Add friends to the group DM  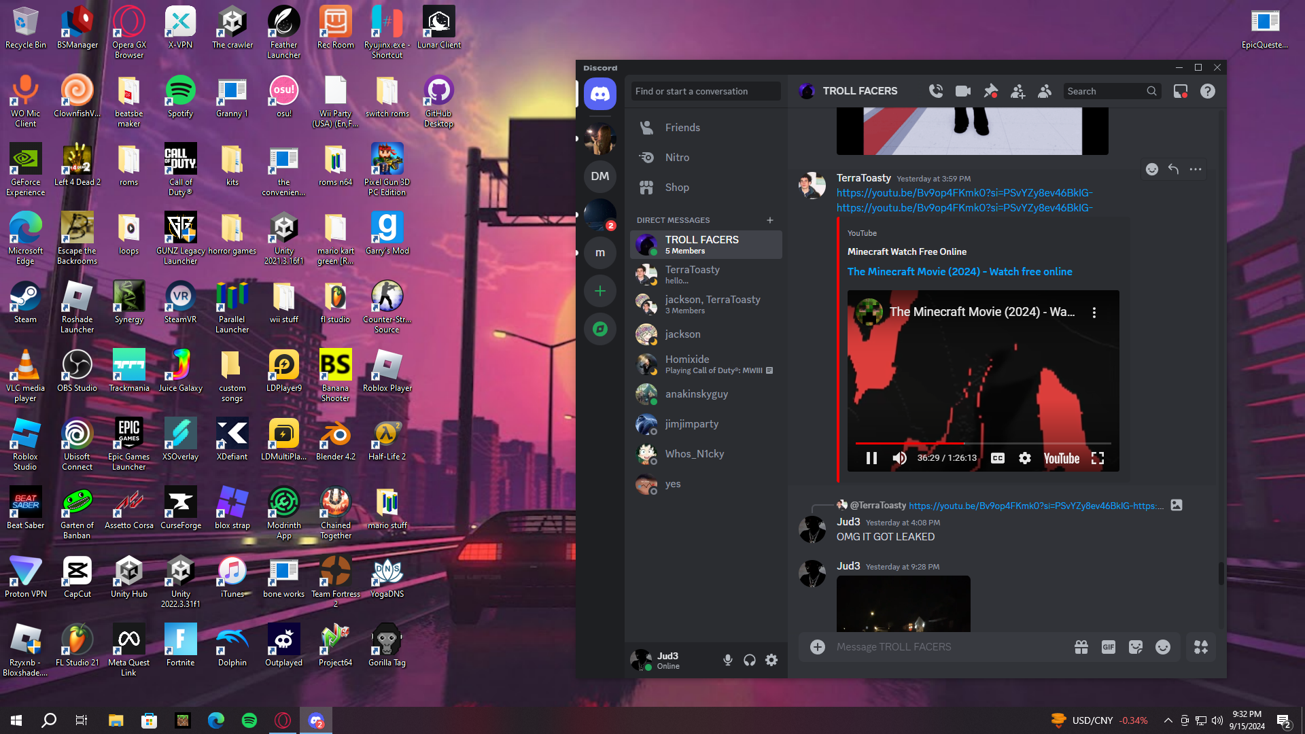[x=1017, y=91]
